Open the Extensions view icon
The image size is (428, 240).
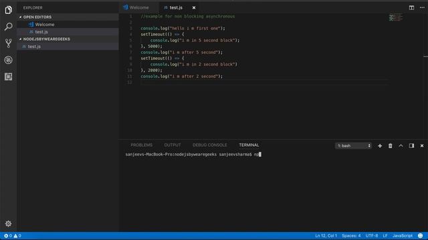point(8,77)
